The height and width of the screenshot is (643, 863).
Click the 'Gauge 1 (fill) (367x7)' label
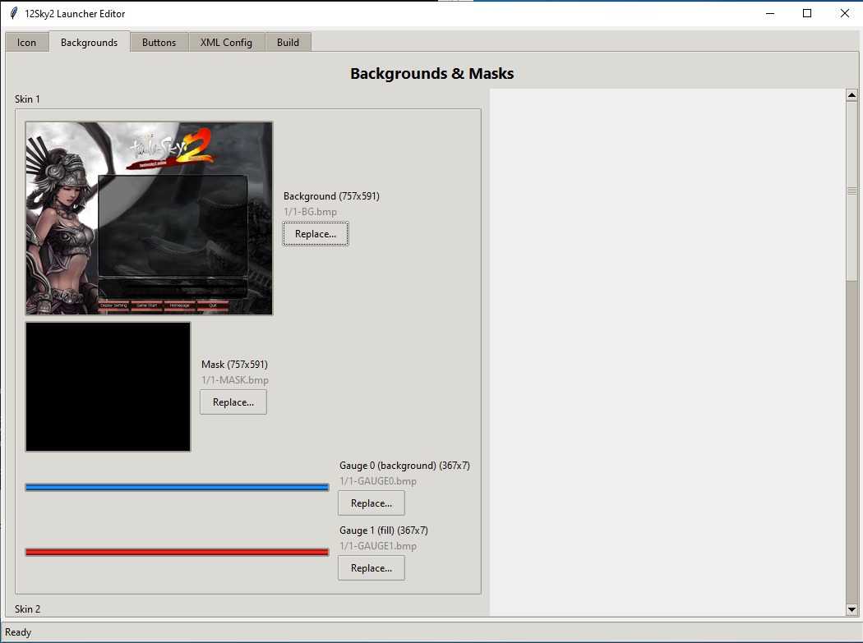point(384,530)
